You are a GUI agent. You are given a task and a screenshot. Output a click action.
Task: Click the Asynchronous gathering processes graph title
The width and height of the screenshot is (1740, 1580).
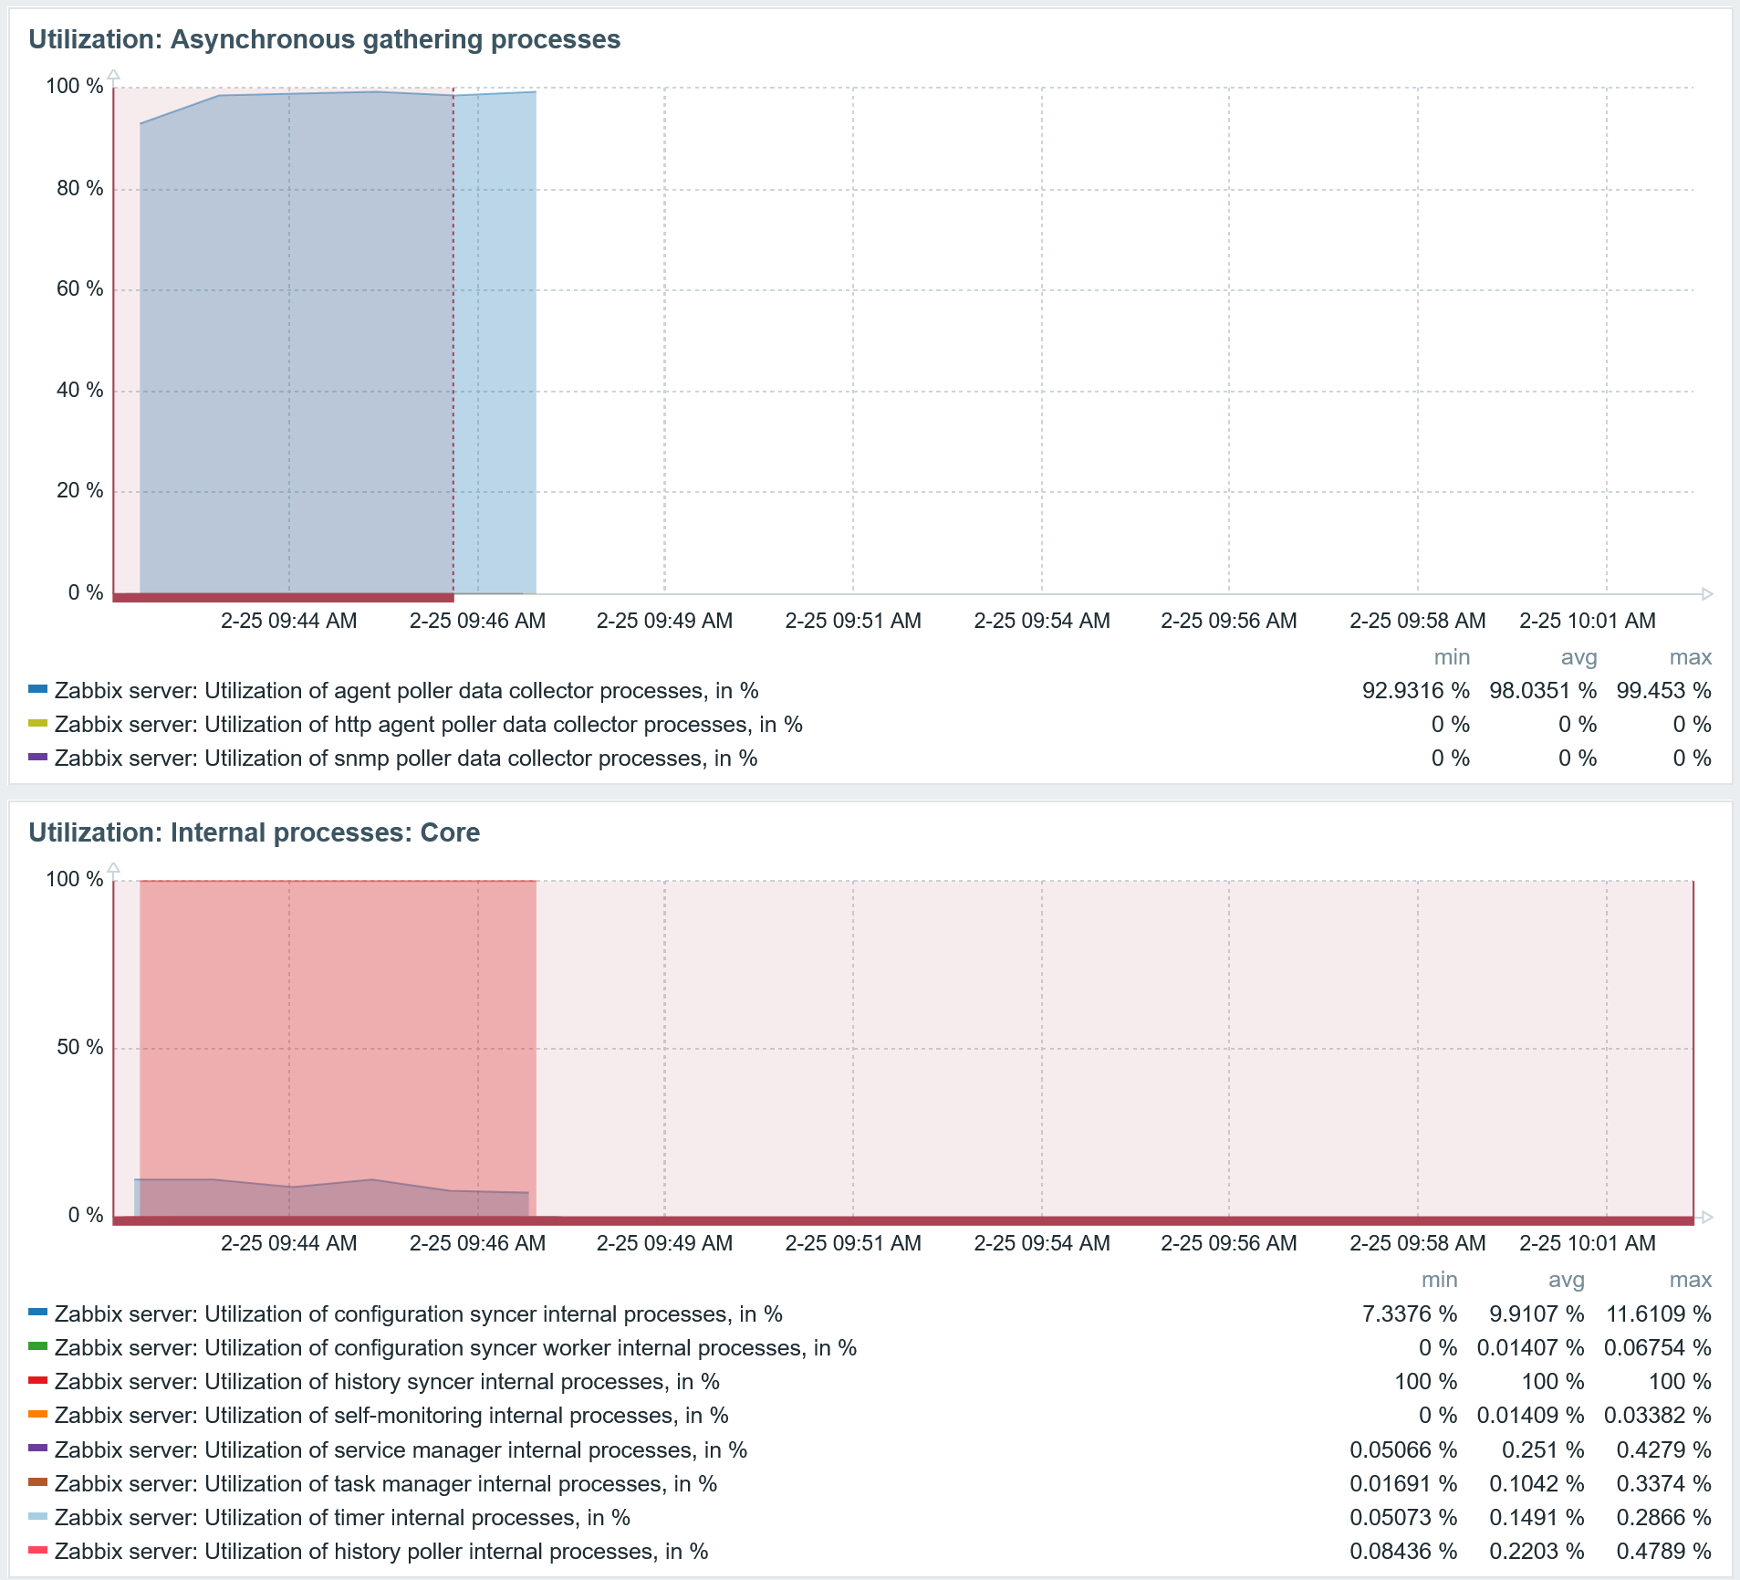(x=324, y=39)
